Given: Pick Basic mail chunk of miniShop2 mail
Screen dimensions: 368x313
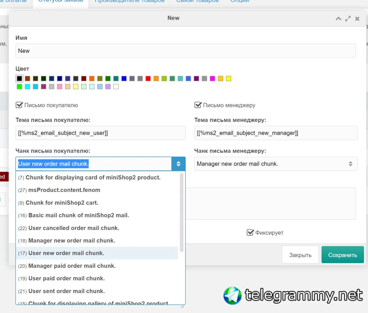Looking at the screenshot, I should (x=97, y=215).
